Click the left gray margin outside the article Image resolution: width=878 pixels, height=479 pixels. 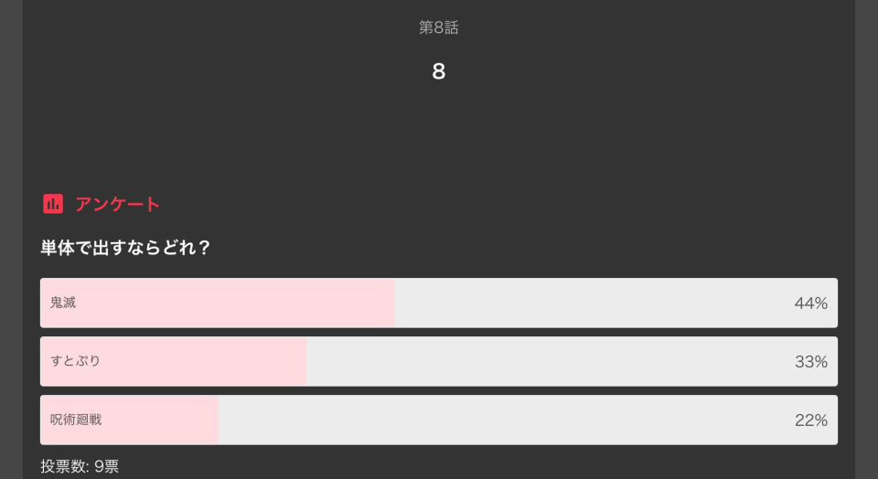[x=11, y=239]
